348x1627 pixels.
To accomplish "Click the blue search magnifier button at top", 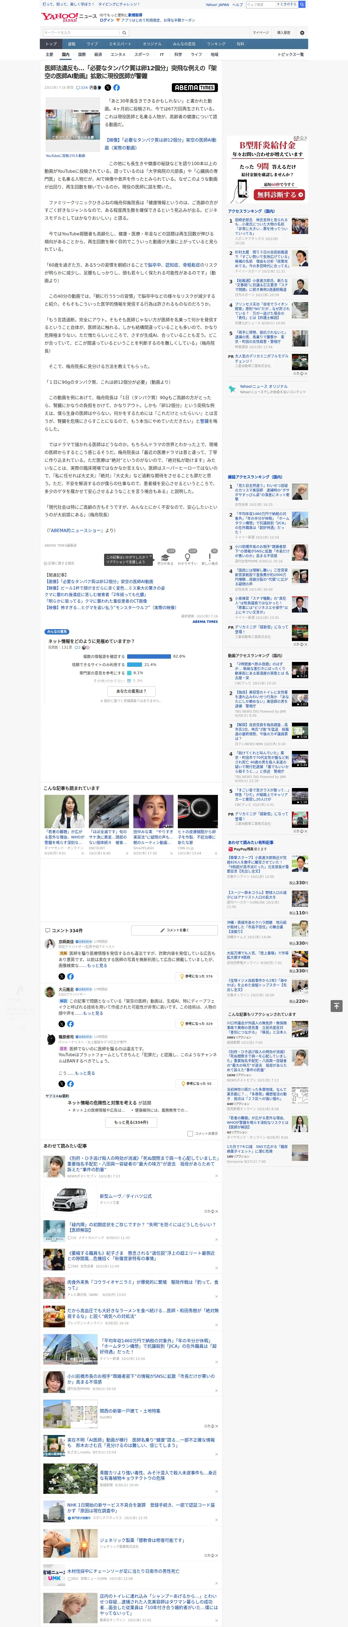I will [302, 4].
